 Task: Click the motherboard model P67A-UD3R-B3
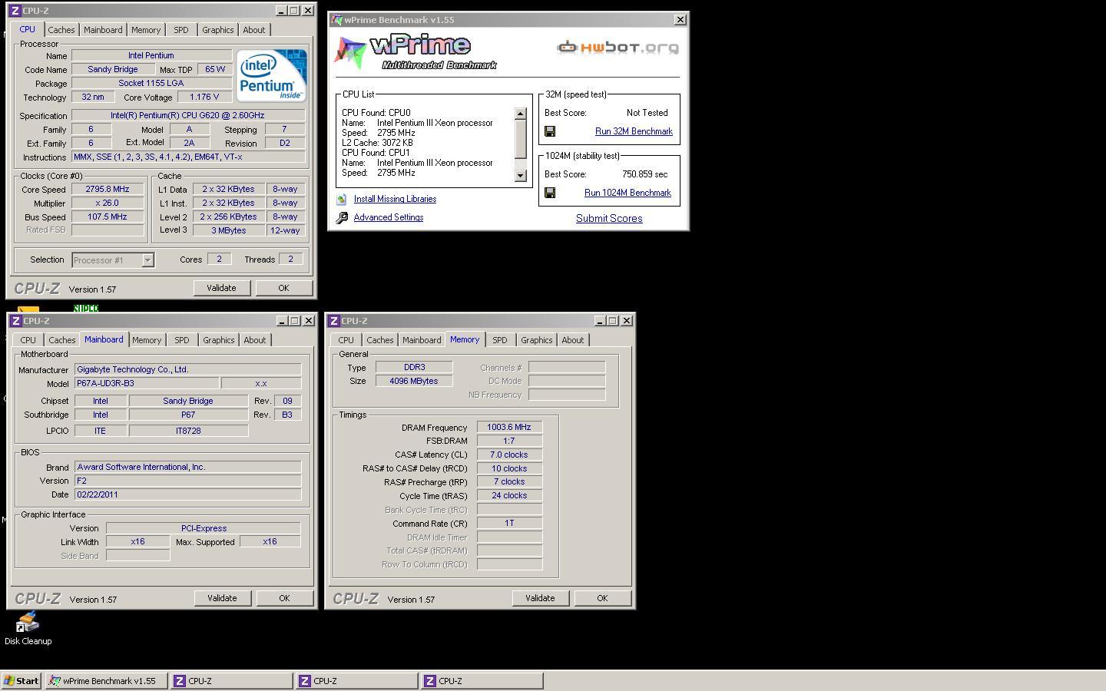[x=146, y=383]
